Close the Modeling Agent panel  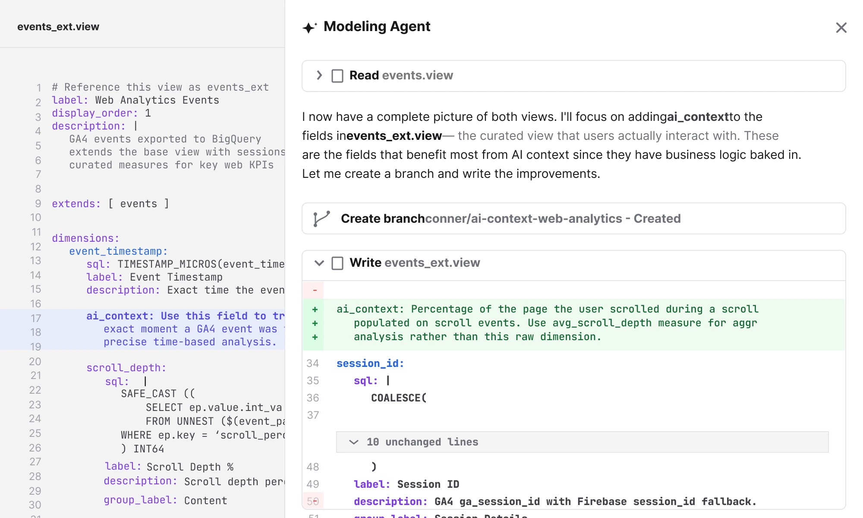coord(841,28)
